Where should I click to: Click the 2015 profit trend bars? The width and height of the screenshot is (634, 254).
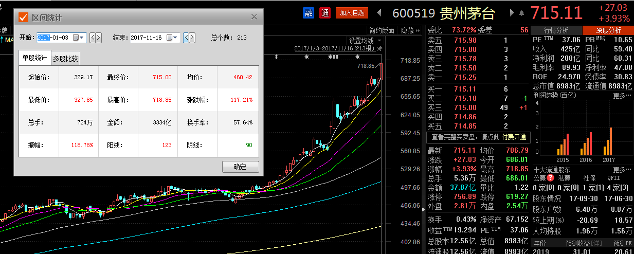(563, 144)
